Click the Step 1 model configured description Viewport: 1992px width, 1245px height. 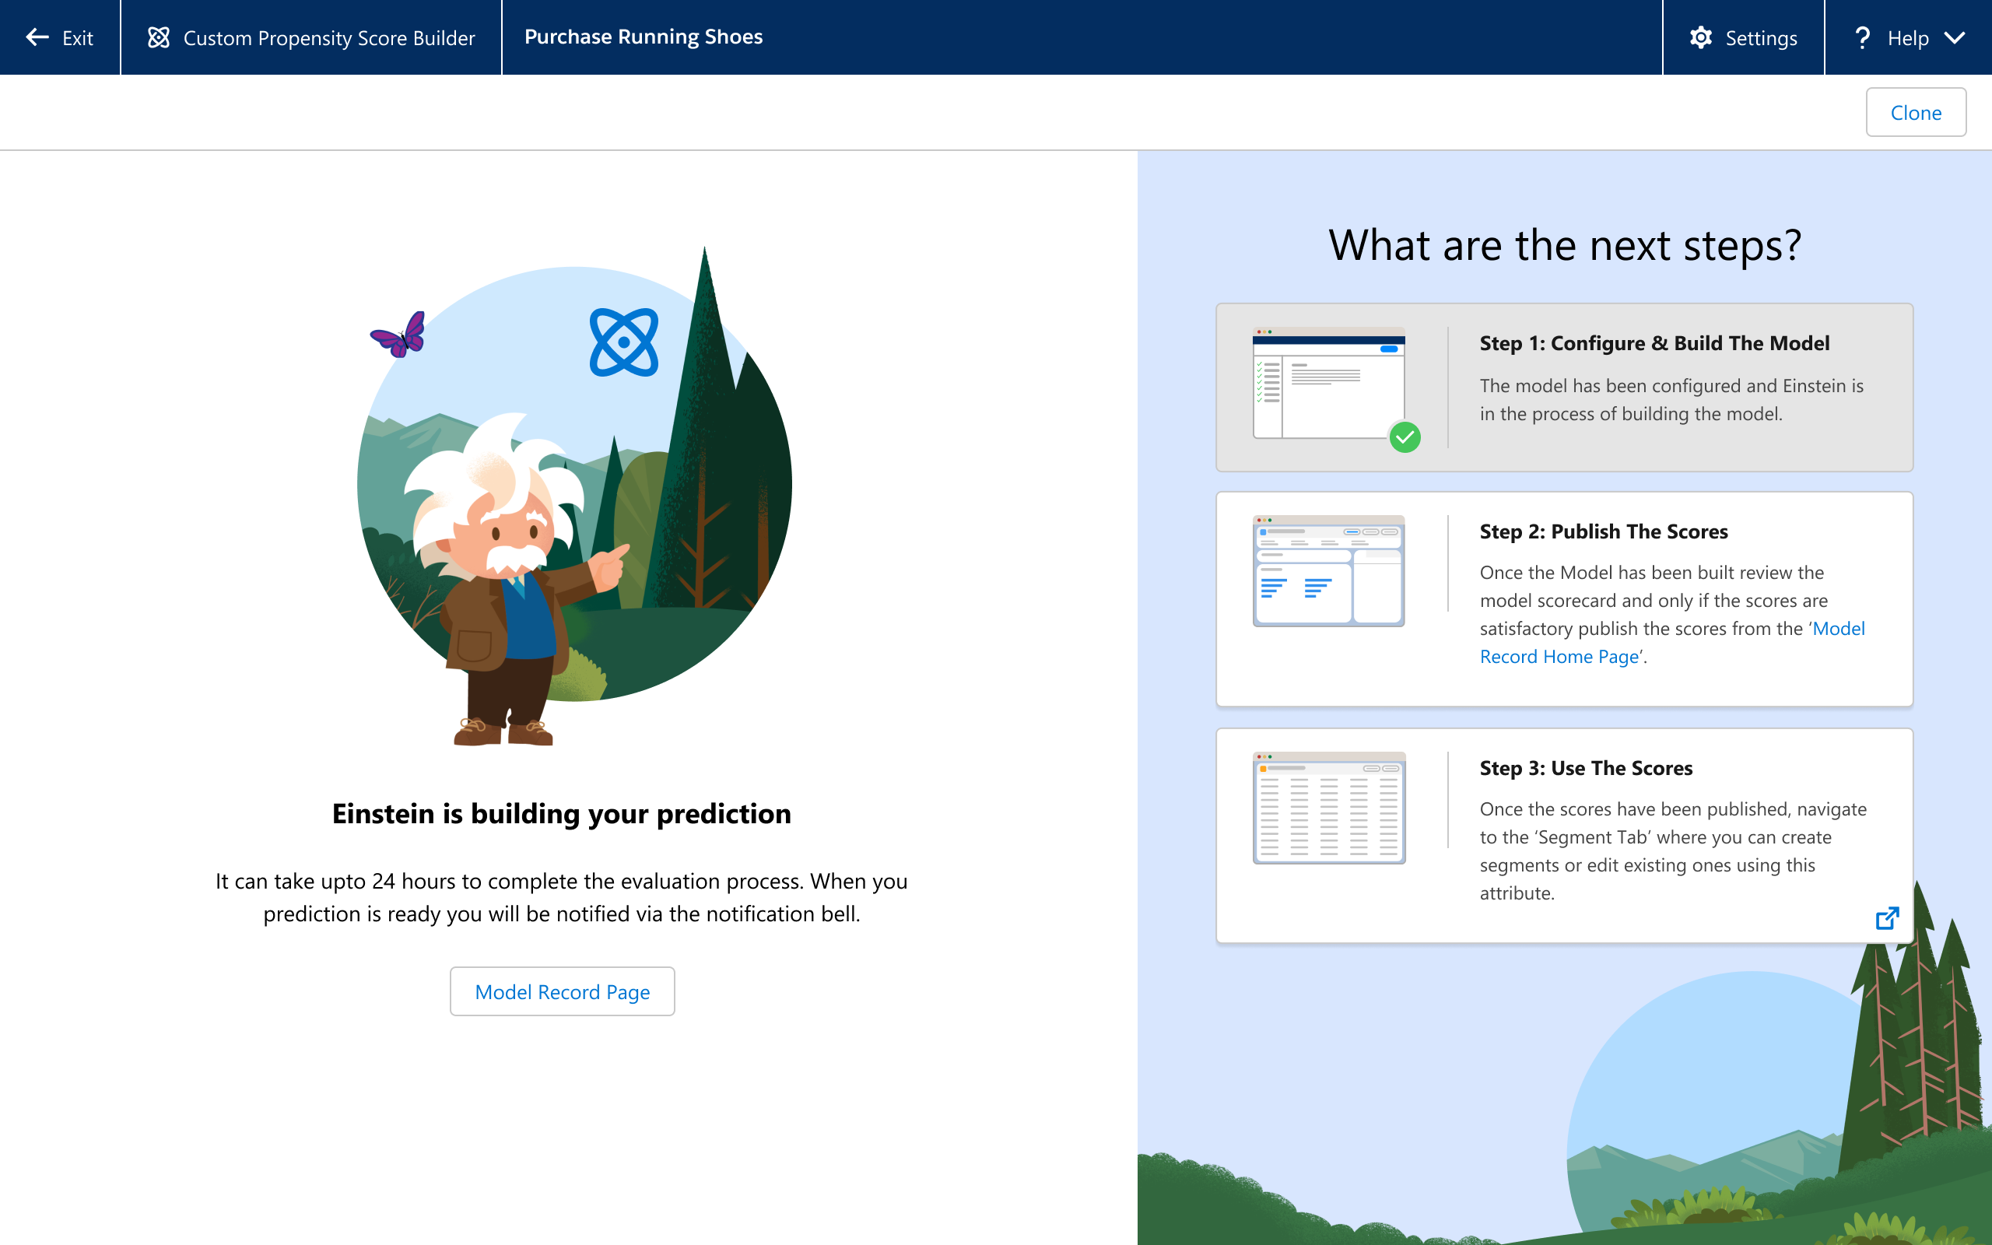click(1671, 399)
